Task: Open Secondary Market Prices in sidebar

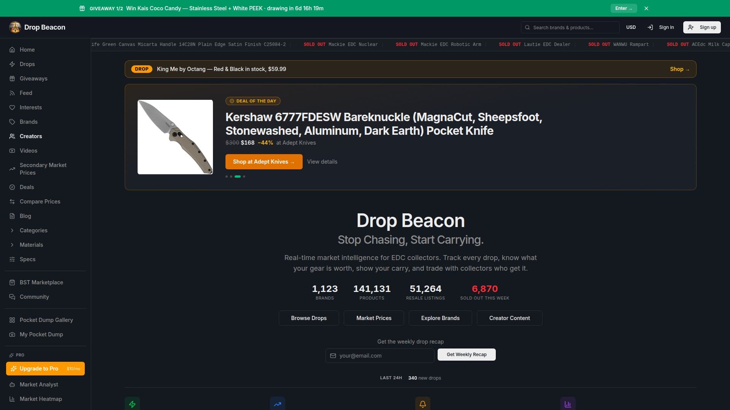Action: 45,169
